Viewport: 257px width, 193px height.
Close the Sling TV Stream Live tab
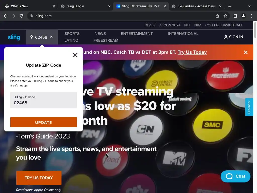tap(165, 6)
